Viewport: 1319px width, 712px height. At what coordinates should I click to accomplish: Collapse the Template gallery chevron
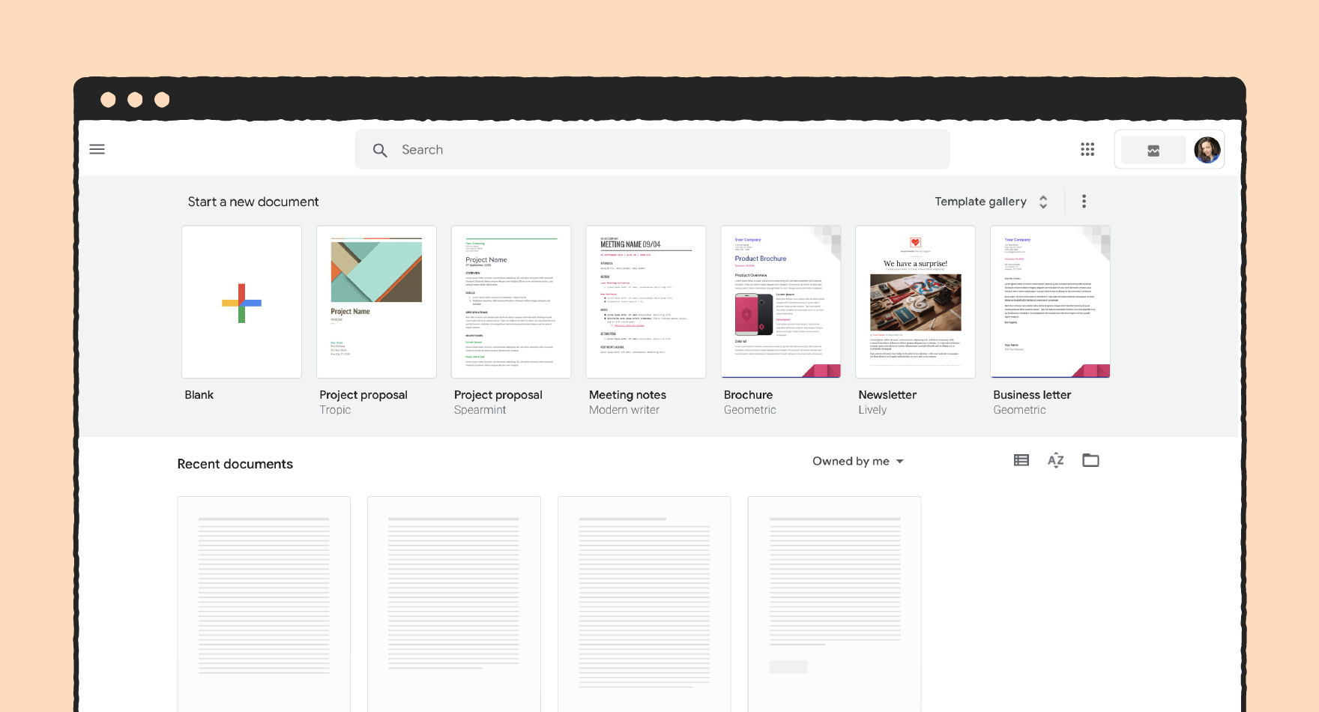(1042, 201)
